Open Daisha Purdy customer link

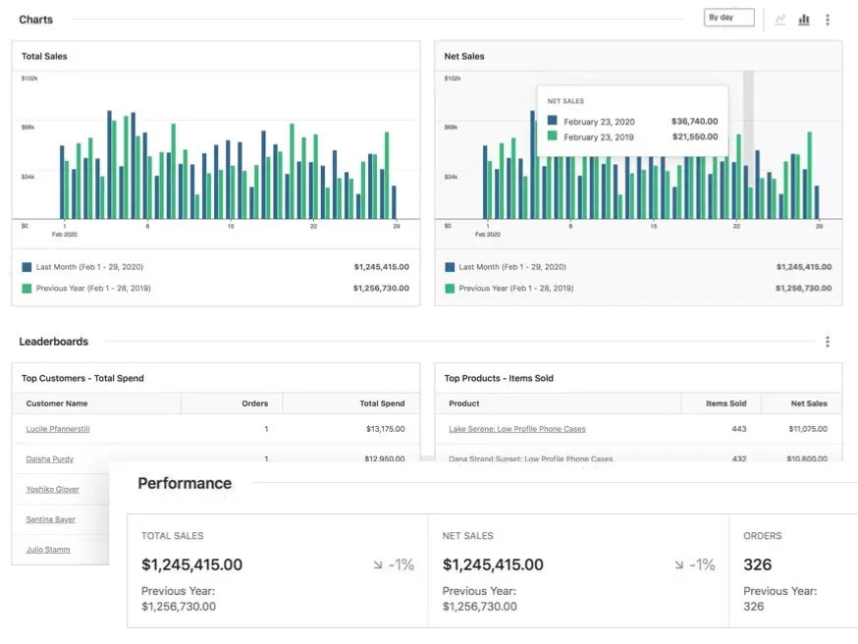pos(49,459)
